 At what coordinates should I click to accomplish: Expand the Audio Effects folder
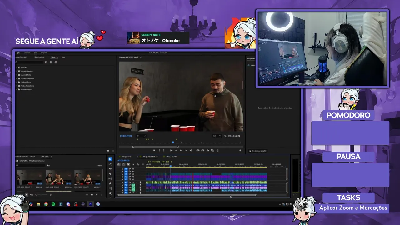click(16, 75)
